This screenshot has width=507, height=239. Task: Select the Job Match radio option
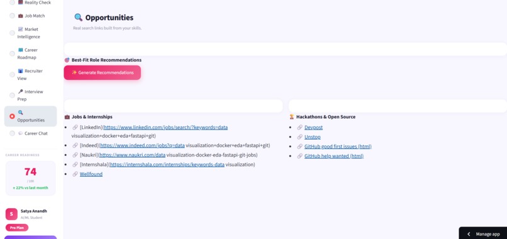tap(12, 16)
